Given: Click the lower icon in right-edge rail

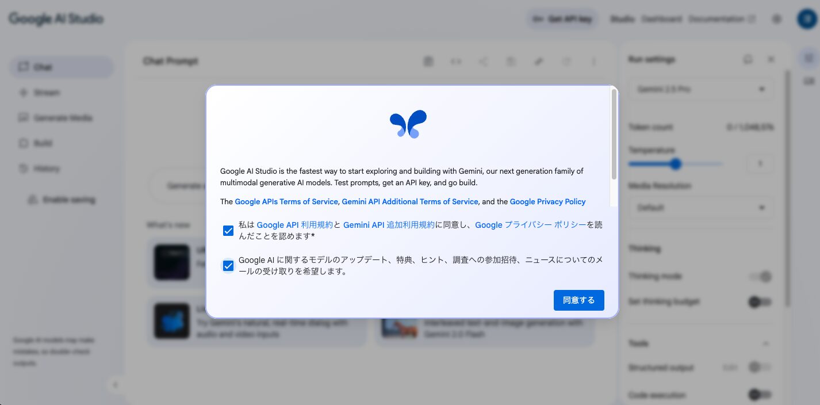Looking at the screenshot, I should [808, 82].
